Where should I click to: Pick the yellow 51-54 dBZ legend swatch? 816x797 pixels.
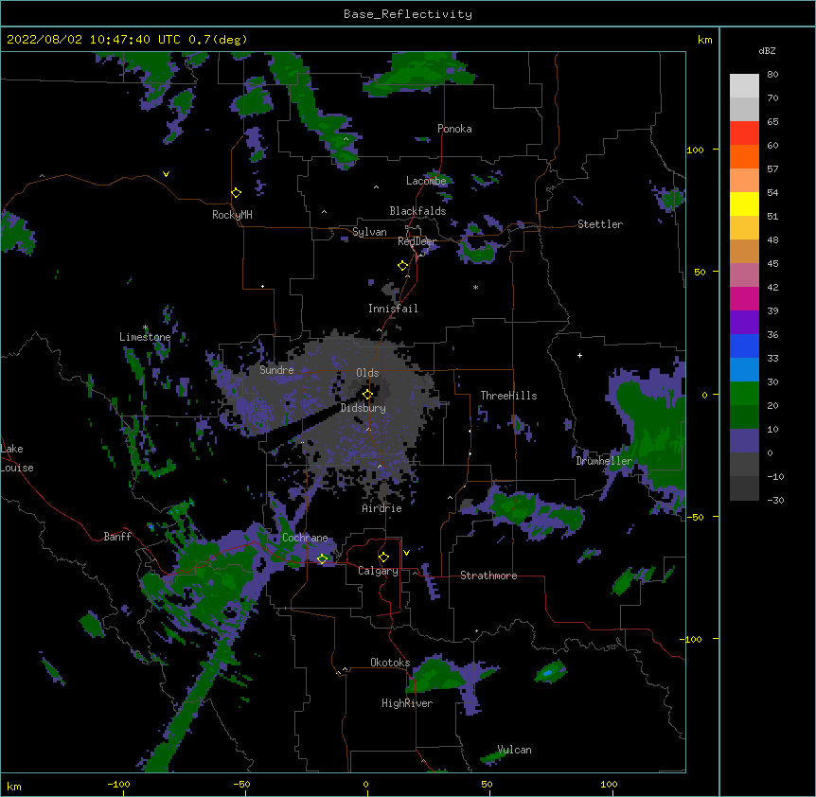click(744, 204)
